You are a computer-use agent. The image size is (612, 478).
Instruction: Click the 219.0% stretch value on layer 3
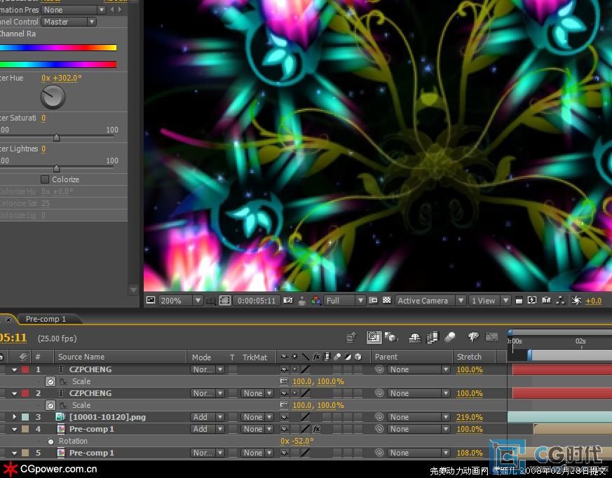coord(470,417)
